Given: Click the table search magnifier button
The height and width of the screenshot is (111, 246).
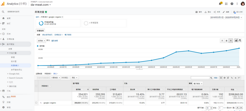Looking at the screenshot, I should (211, 78).
